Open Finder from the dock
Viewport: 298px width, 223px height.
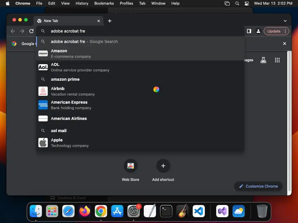tap(36, 211)
